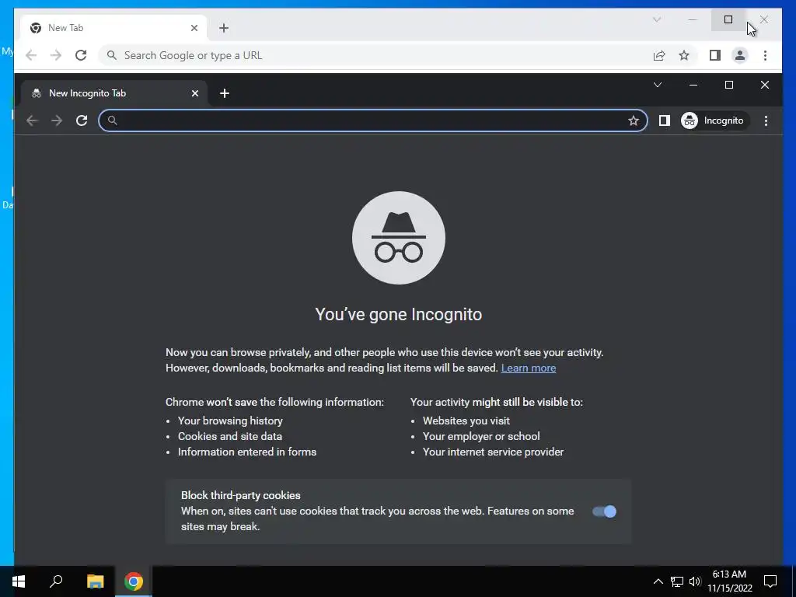Close New Tab in background Chrome window

[194, 29]
